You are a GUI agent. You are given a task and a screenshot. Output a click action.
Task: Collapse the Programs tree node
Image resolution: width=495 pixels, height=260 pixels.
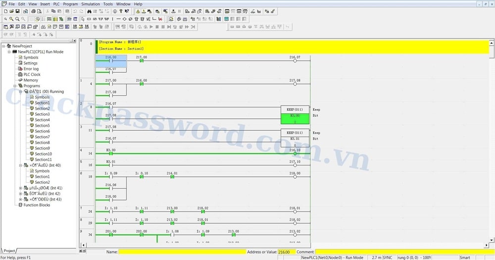15,86
